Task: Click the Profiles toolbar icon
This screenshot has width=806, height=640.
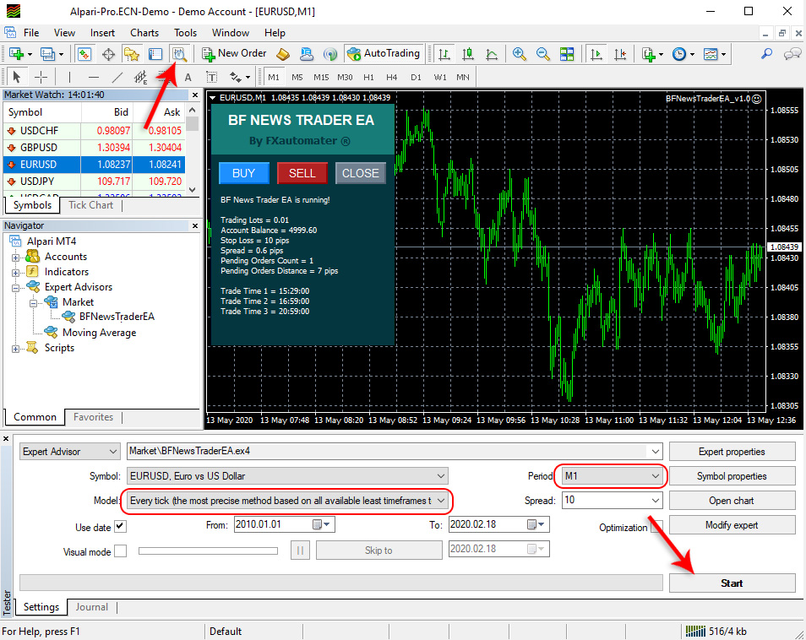Action: coord(48,54)
